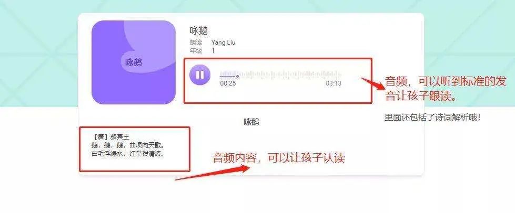Click the total duration 03:13
The image size is (515, 213).
point(334,83)
